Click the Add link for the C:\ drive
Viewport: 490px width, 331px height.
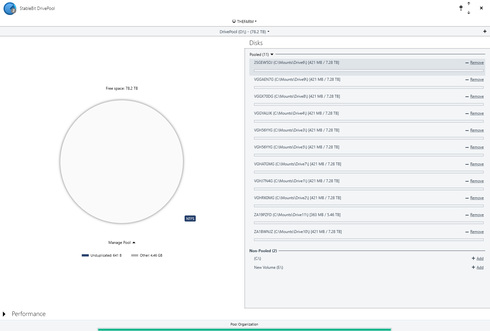pyautogui.click(x=480, y=259)
